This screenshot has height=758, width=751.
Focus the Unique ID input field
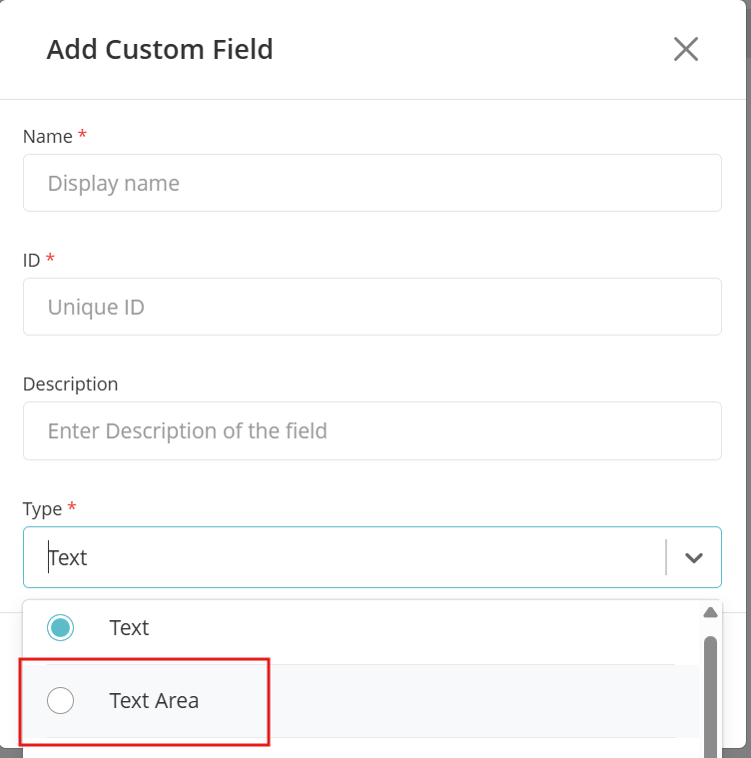click(x=372, y=307)
